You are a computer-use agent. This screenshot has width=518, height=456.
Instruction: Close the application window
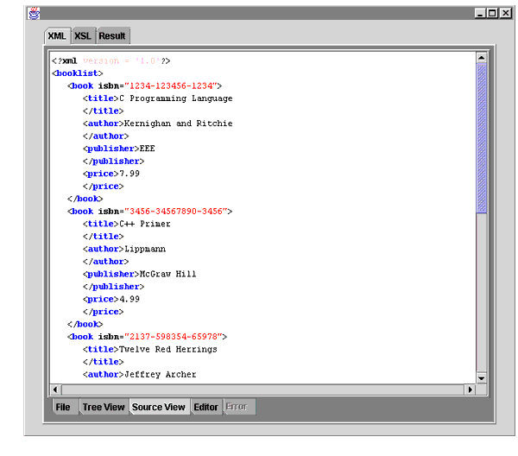[x=506, y=13]
